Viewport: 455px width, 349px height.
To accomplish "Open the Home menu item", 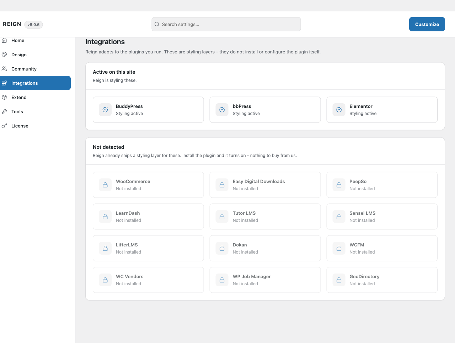I will 35,40.
